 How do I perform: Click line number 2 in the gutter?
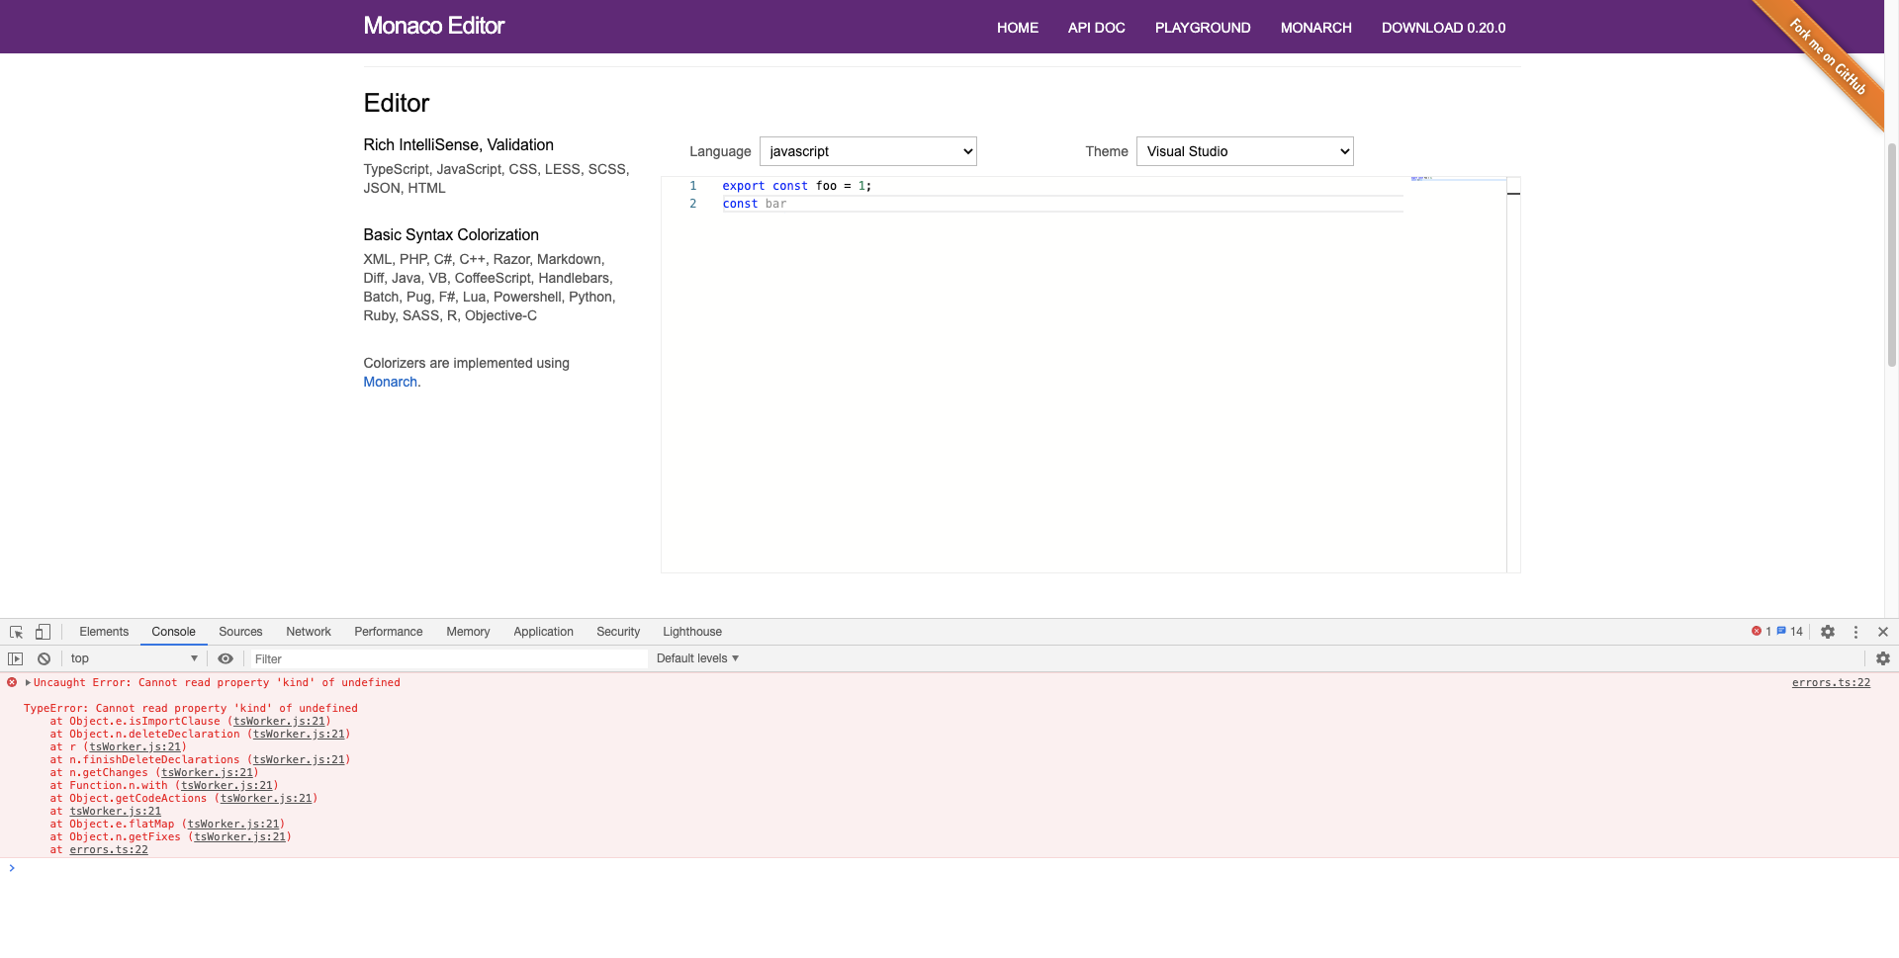pos(692,204)
